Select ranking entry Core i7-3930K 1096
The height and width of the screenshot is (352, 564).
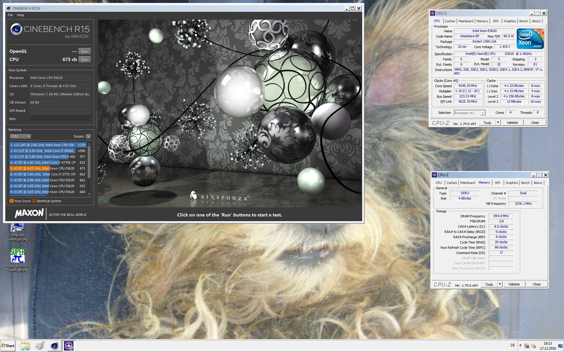point(48,151)
